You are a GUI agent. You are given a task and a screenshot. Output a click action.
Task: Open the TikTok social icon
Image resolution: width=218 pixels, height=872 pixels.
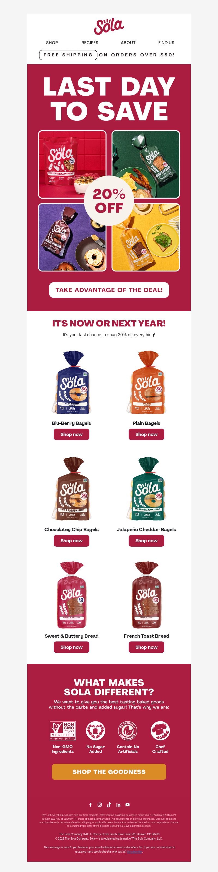click(x=109, y=805)
